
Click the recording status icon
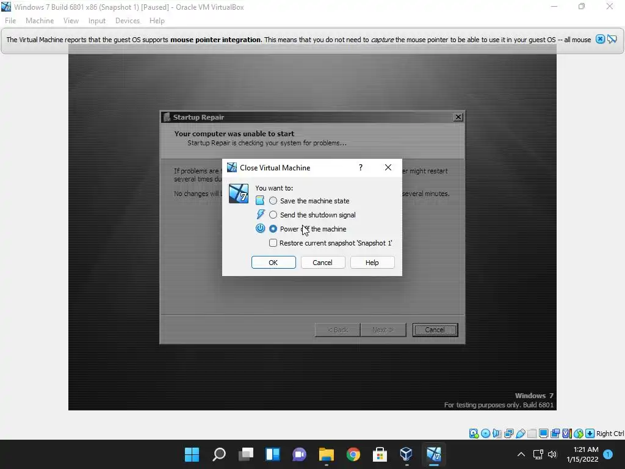pos(555,434)
